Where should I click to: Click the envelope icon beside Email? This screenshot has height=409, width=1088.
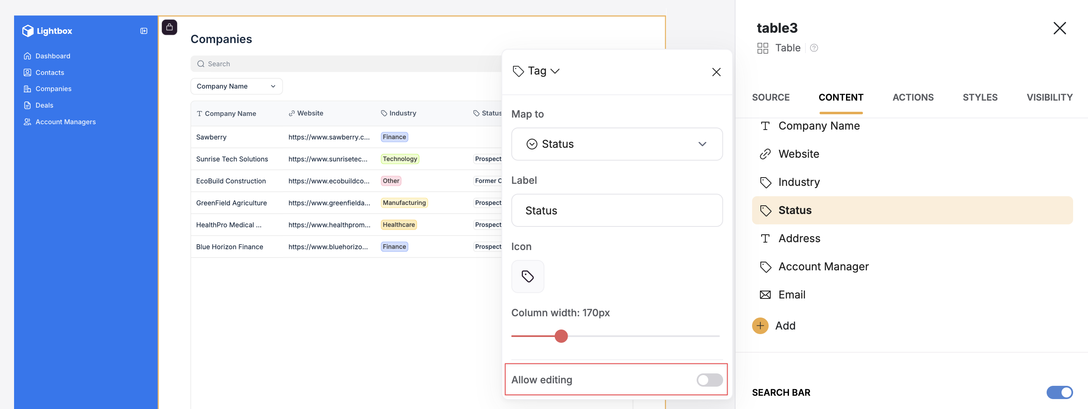click(x=765, y=295)
